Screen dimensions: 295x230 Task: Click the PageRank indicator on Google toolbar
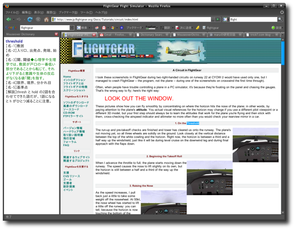(x=151, y=28)
